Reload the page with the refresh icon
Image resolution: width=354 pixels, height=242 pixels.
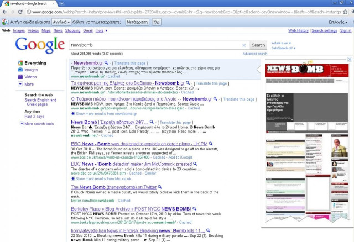click(x=20, y=12)
